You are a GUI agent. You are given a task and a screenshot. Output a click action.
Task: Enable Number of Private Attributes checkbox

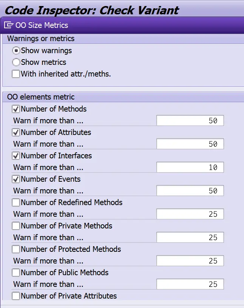click(16, 296)
